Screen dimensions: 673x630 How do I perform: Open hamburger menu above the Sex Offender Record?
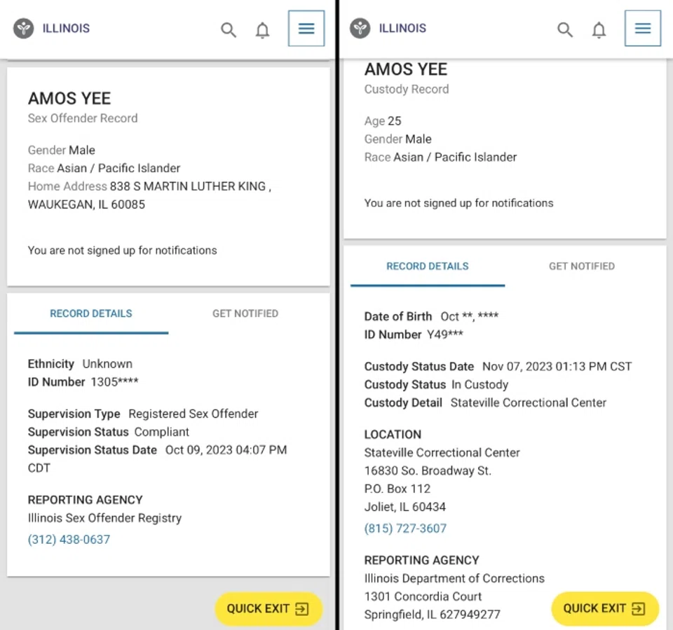click(306, 29)
